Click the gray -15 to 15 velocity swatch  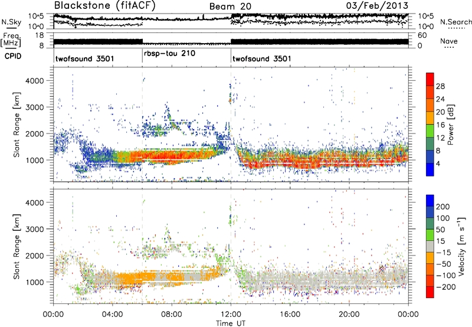(x=430, y=246)
